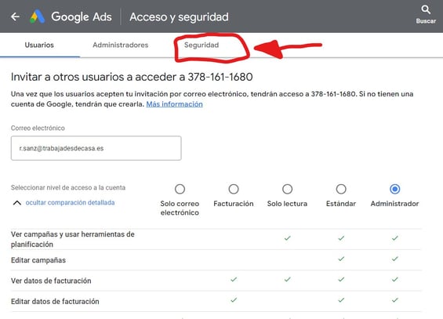Click Editar campañas checkmark under Estándar
Viewport: 443px width, 319px height.
tap(341, 259)
